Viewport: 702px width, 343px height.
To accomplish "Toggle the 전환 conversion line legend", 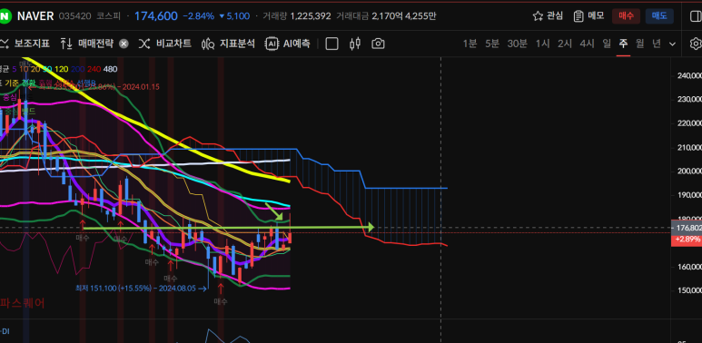I will point(28,83).
